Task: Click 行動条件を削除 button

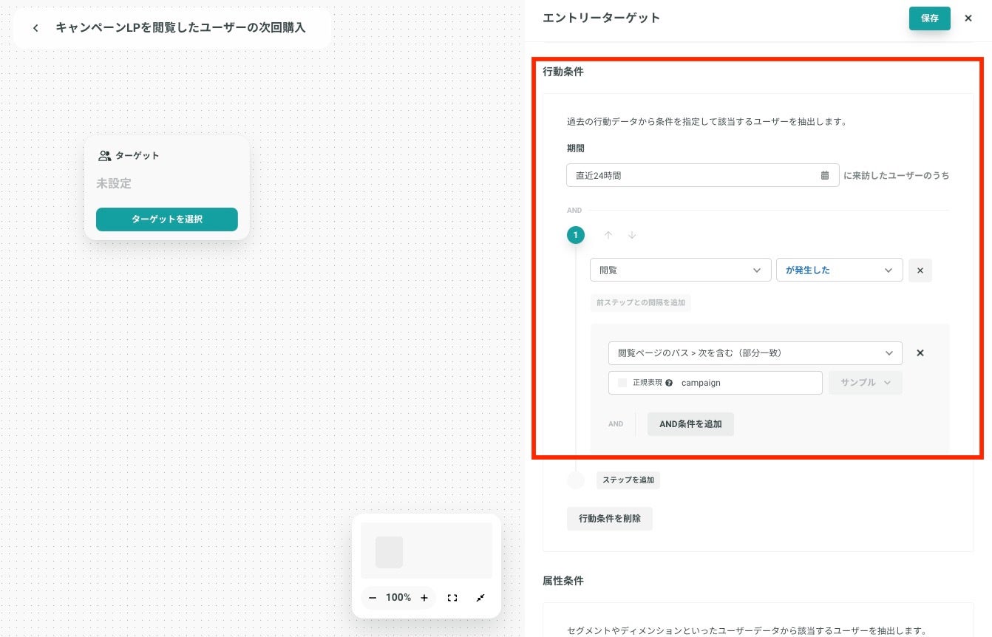Action: 610,519
